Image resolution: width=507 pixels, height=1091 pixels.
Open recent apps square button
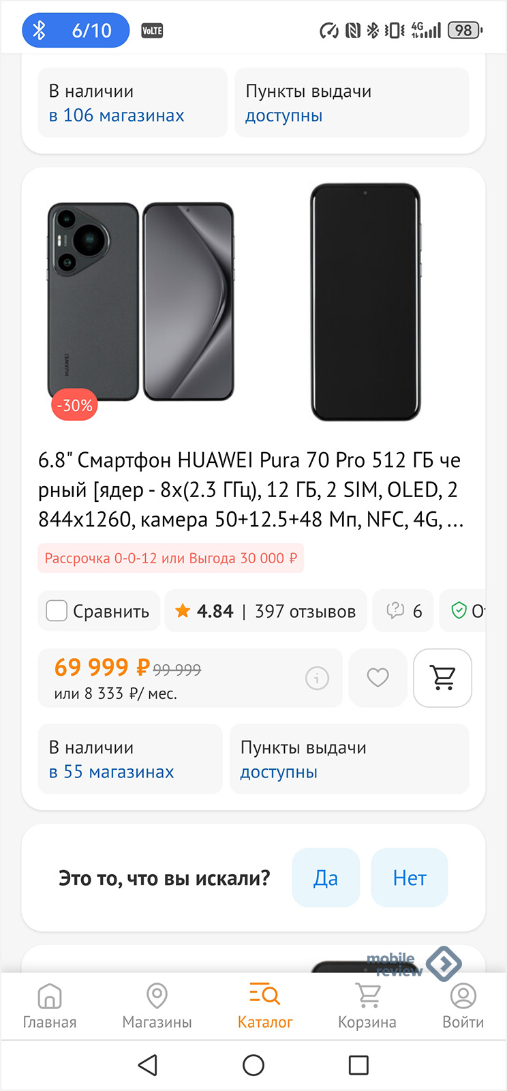pyautogui.click(x=358, y=1065)
